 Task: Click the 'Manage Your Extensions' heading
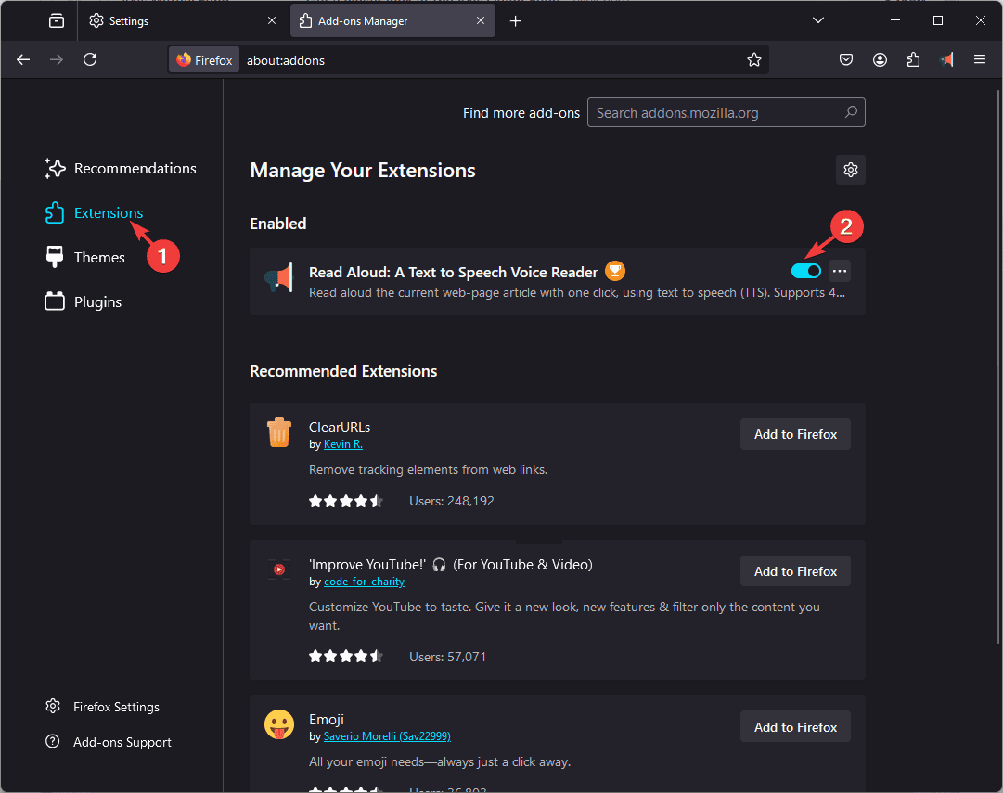coord(363,170)
